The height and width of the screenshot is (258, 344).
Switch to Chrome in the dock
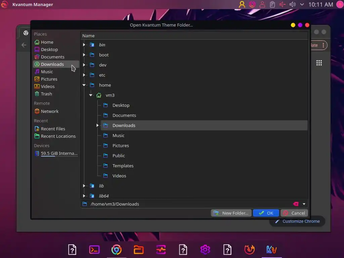[x=117, y=250]
